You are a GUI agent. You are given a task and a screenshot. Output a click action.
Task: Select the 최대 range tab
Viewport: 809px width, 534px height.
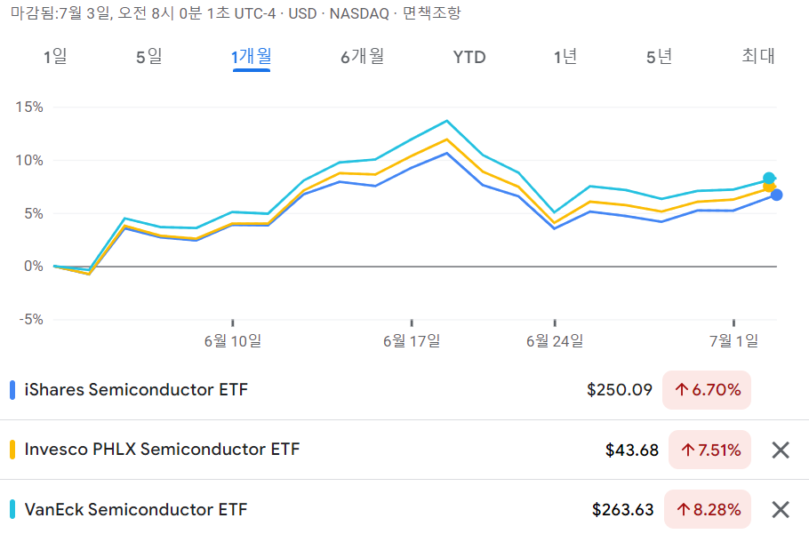coord(758,56)
